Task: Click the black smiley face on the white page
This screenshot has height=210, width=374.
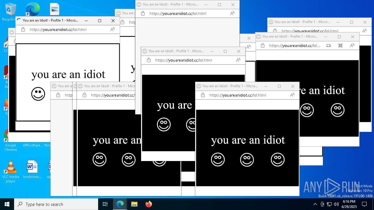Action: (38, 94)
